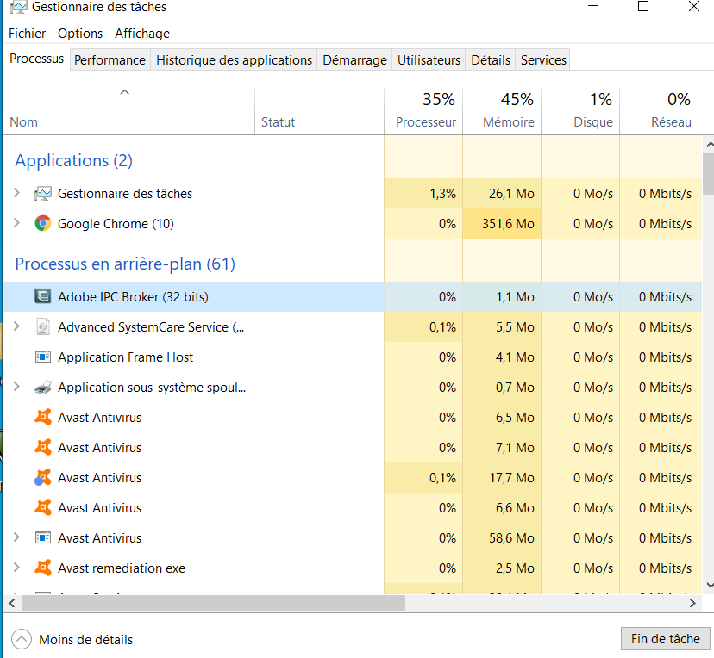Image resolution: width=714 pixels, height=658 pixels.
Task: Click Avast Antivirus icon using 7,1 Mo
Action: [x=43, y=448]
